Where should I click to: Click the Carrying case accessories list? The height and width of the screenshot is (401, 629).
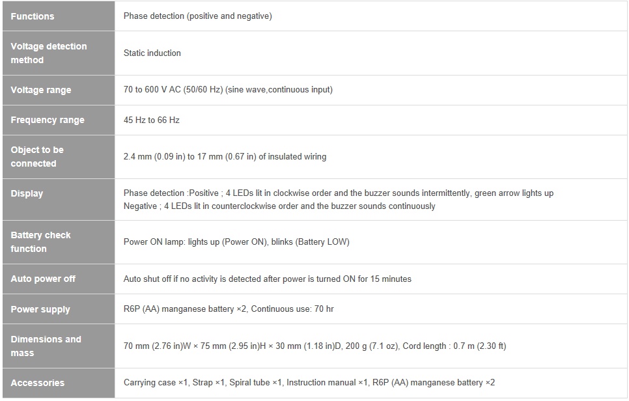coord(309,383)
